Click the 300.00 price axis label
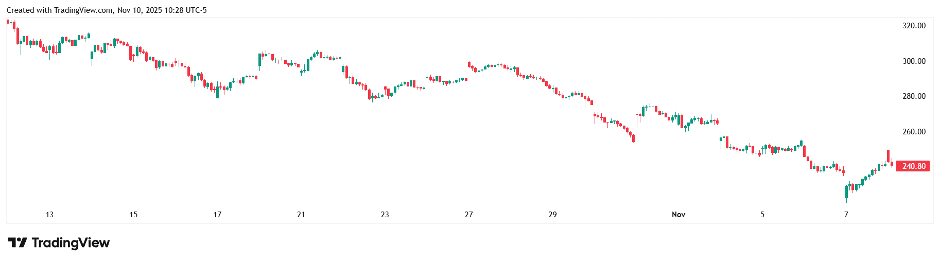Image resolution: width=940 pixels, height=262 pixels. point(914,61)
